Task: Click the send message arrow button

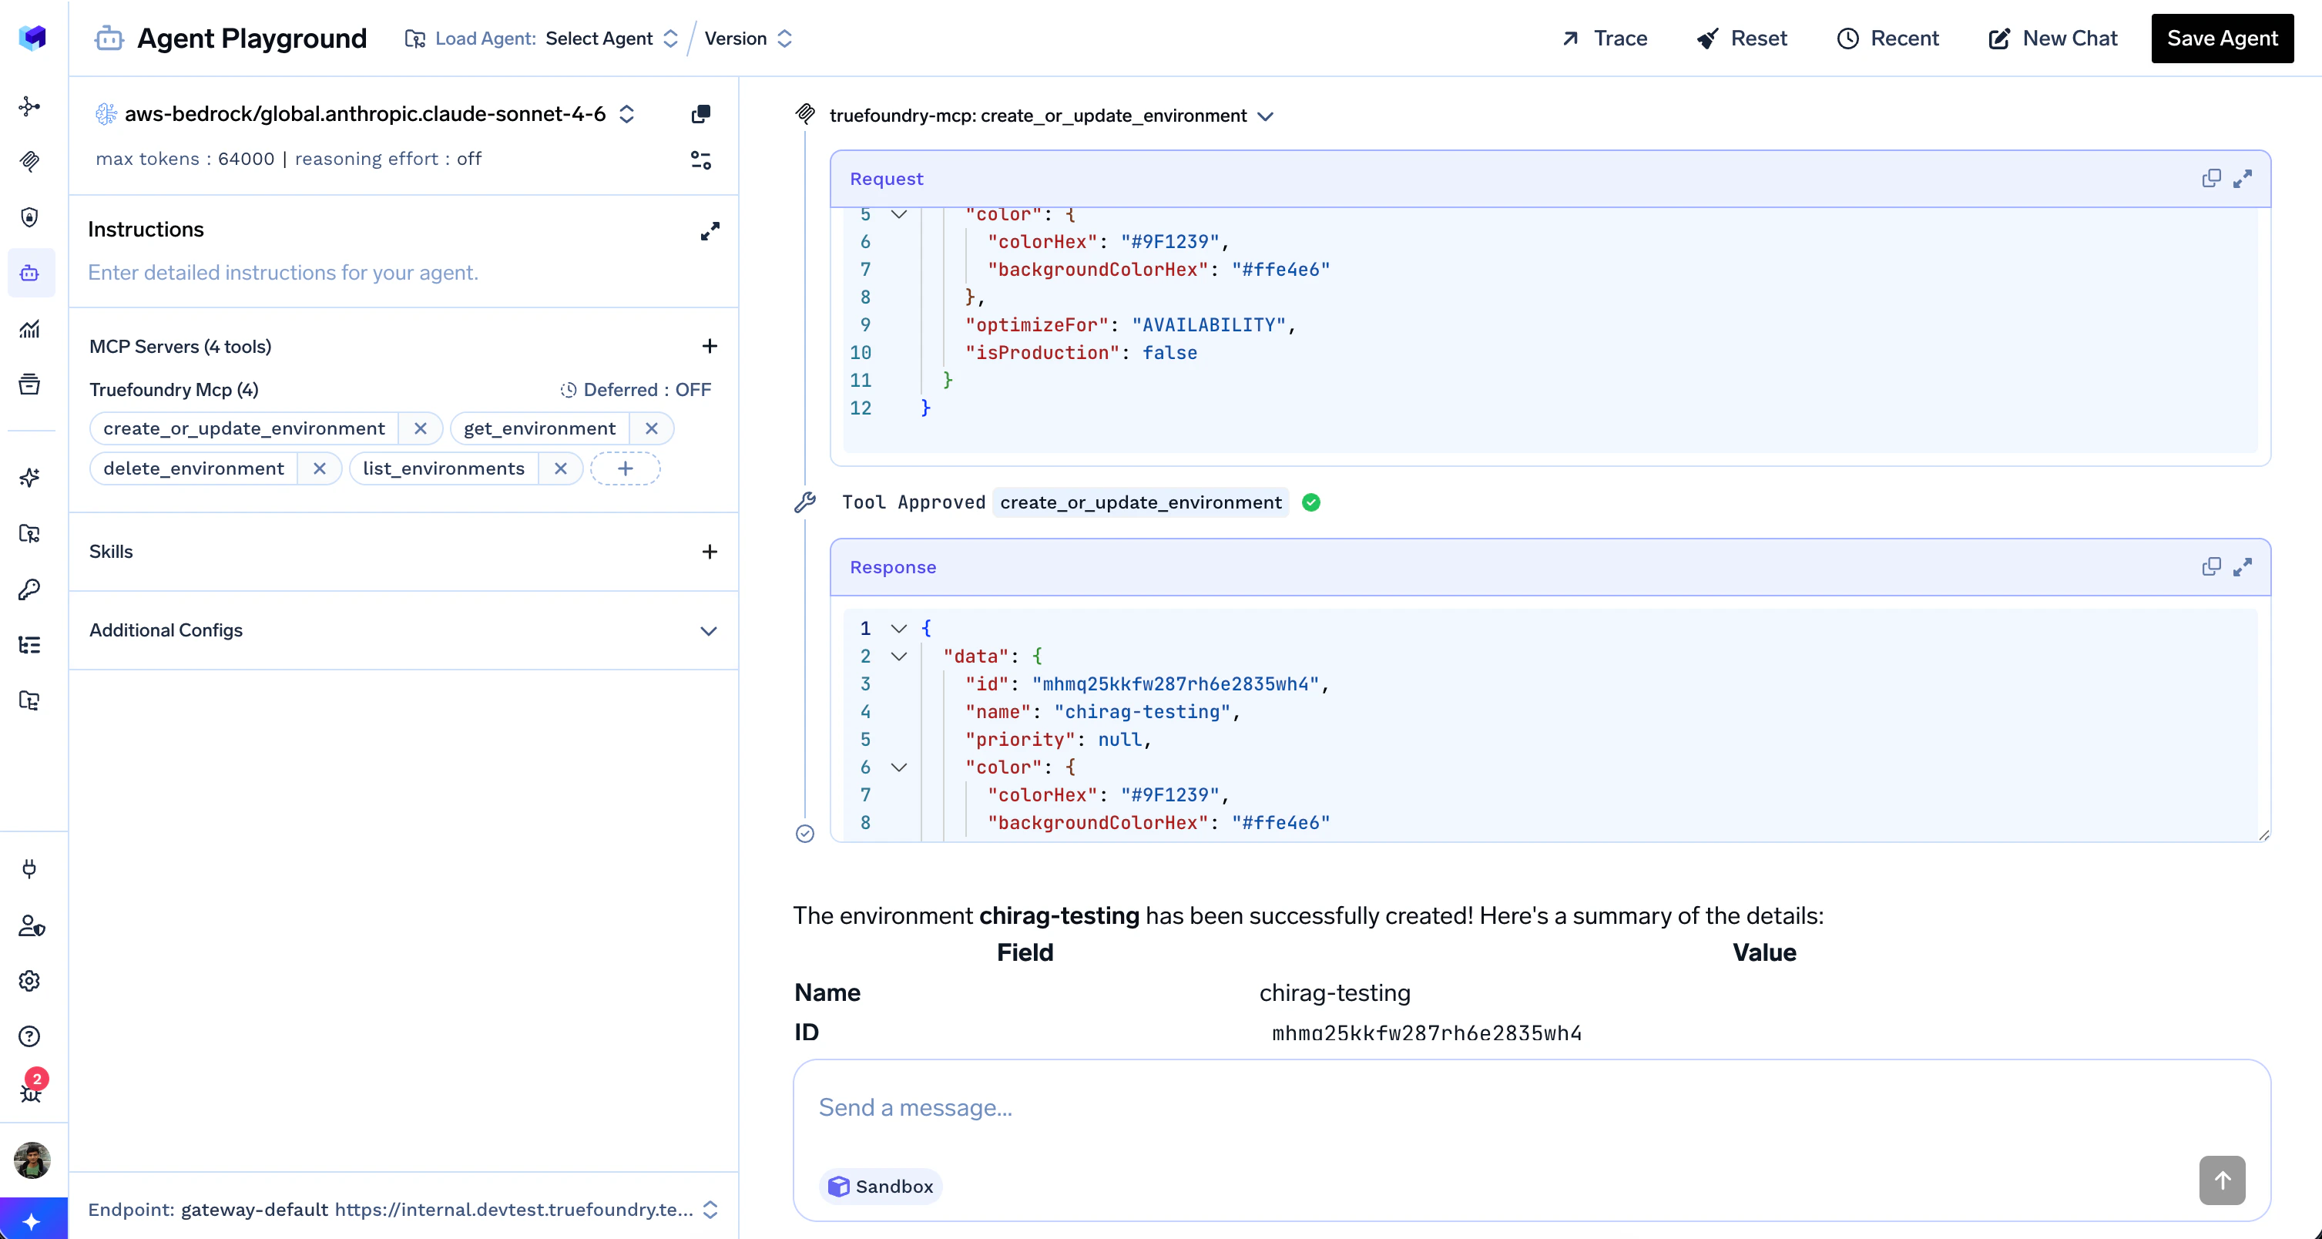Action: coord(2222,1180)
